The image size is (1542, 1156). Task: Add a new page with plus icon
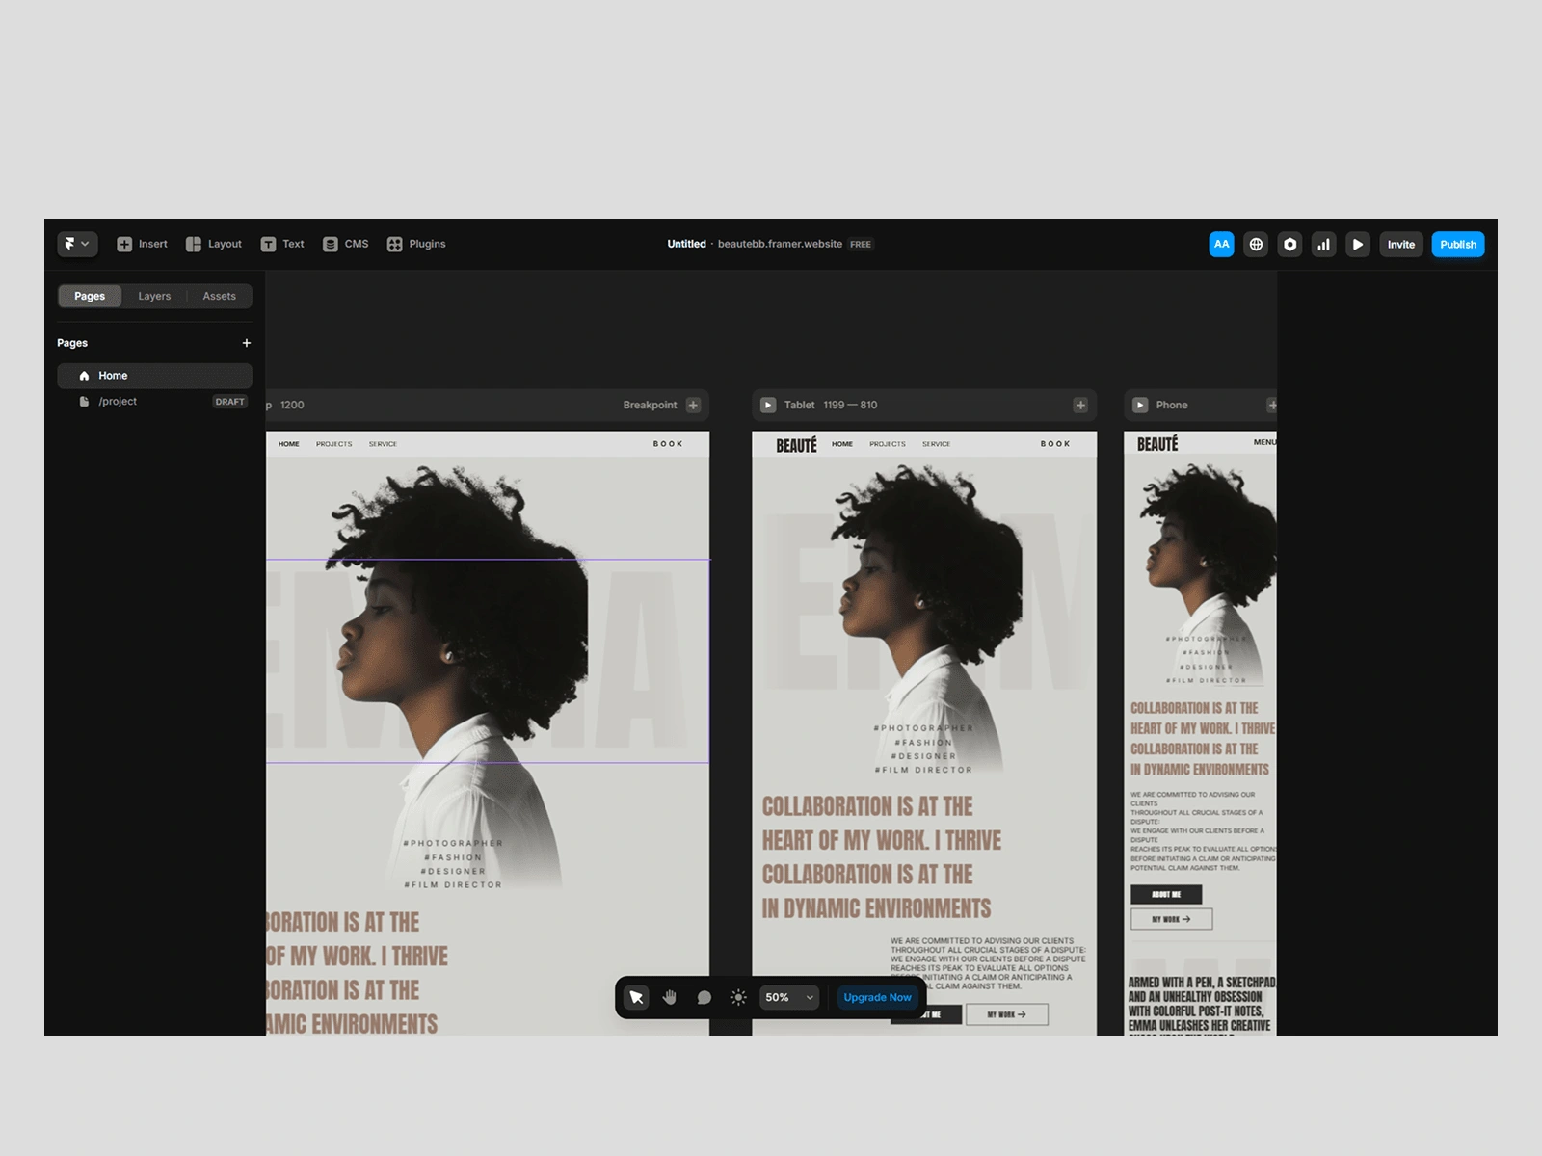click(246, 343)
